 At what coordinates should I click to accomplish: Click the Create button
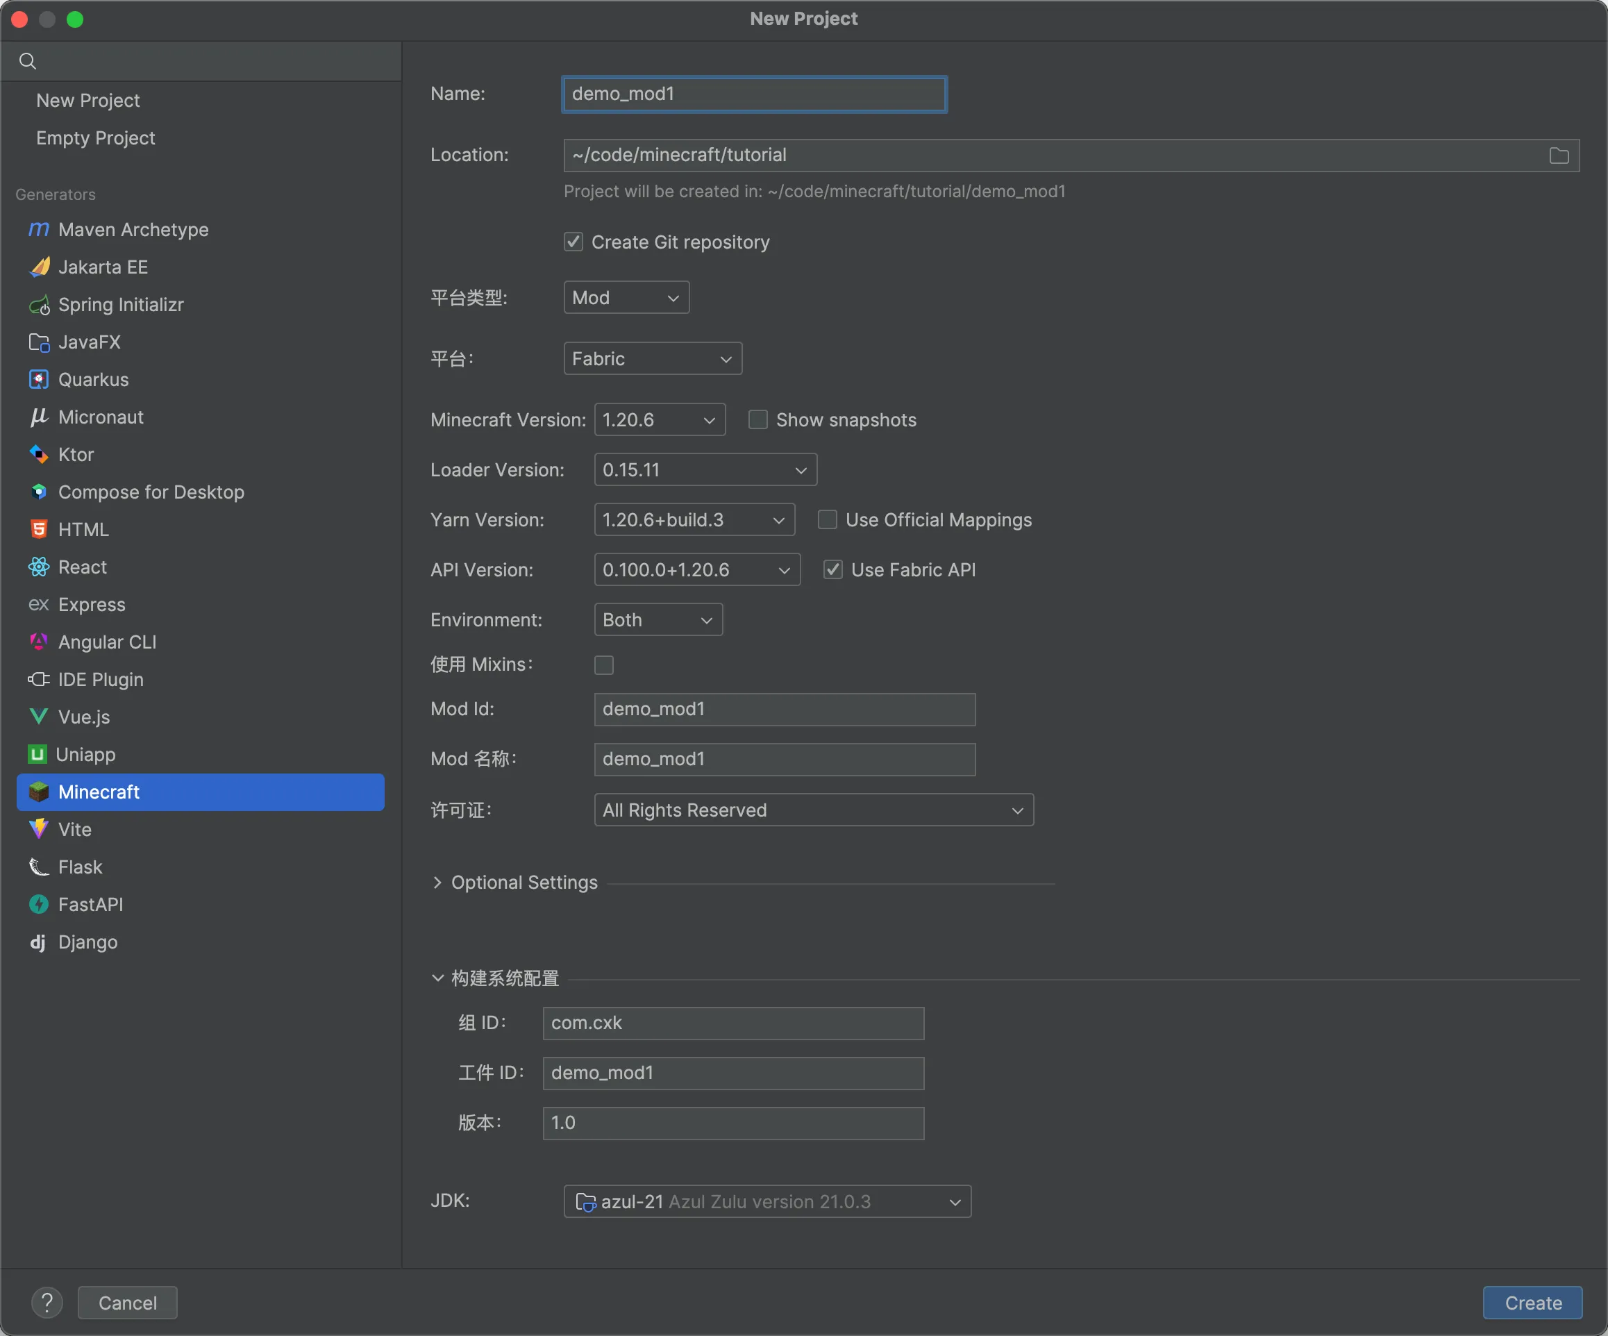coord(1532,1302)
